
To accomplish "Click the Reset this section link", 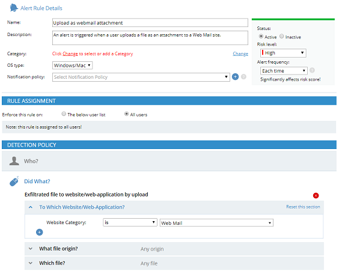I will [303, 207].
